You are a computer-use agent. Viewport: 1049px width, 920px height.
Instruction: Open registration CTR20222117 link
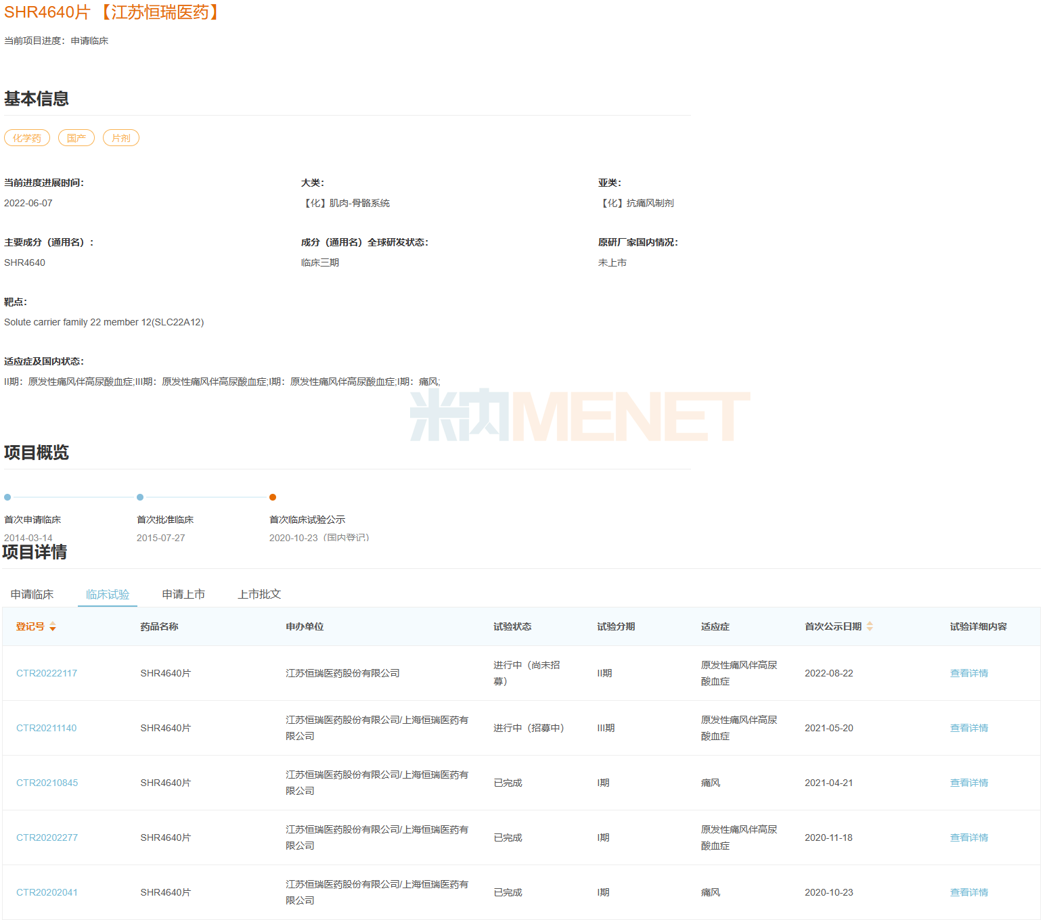tap(47, 673)
